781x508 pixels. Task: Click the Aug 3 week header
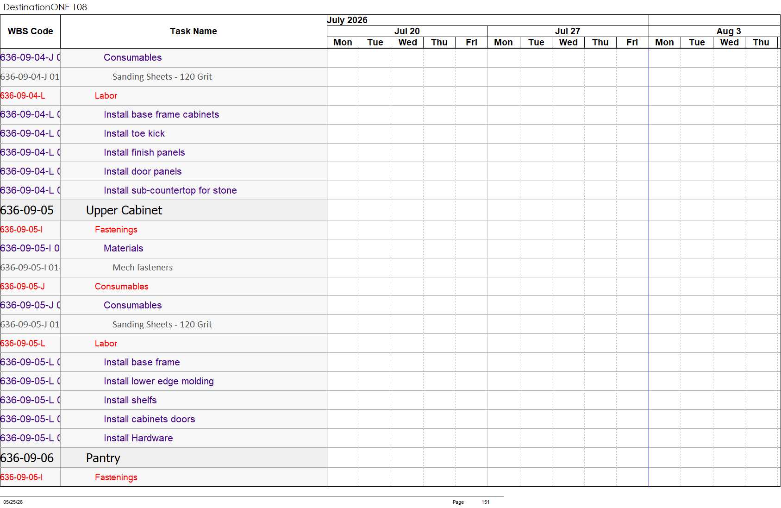[x=729, y=31]
